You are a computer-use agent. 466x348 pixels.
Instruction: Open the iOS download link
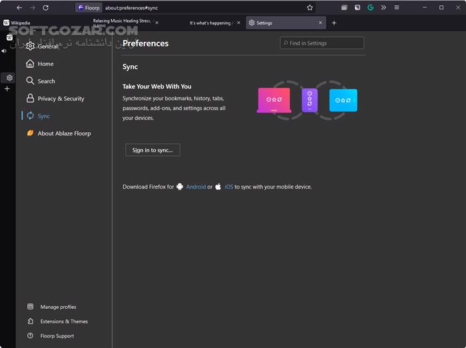(229, 187)
